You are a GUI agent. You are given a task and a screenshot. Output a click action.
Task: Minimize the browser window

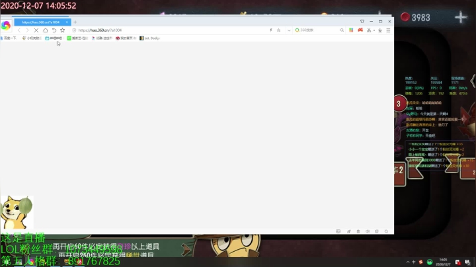(372, 22)
